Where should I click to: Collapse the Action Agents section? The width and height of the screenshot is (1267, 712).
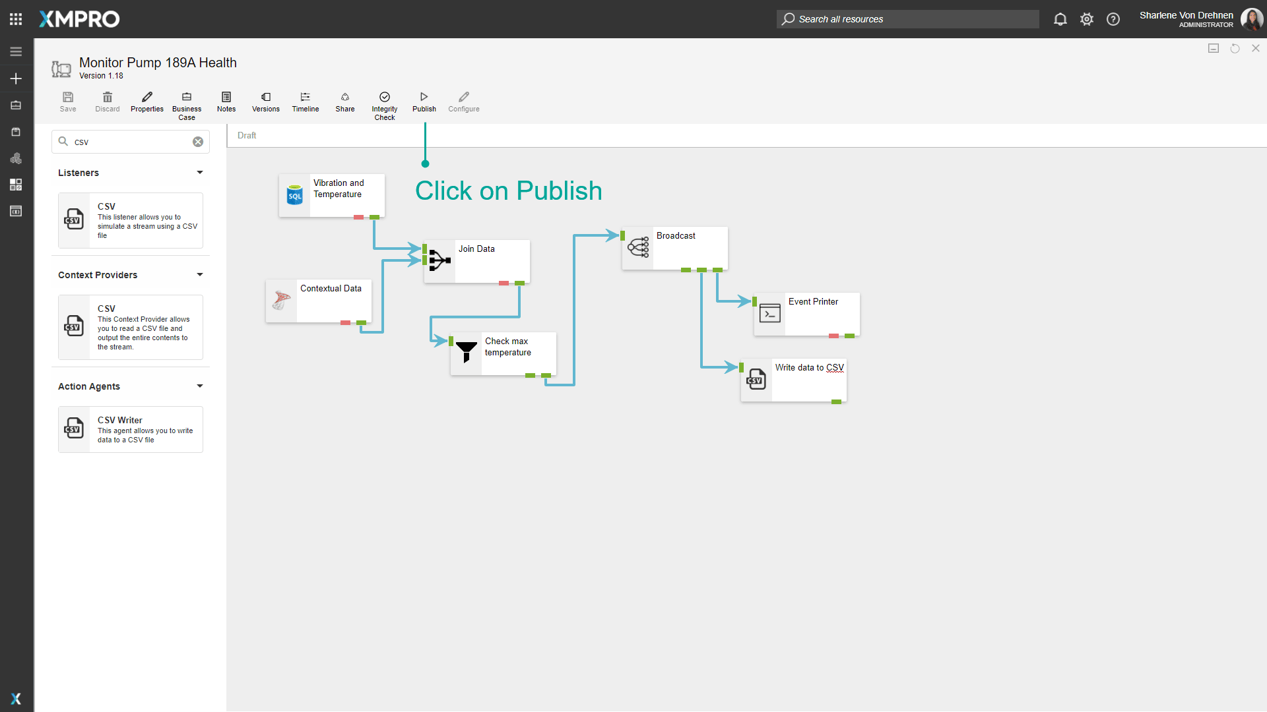pyautogui.click(x=199, y=386)
